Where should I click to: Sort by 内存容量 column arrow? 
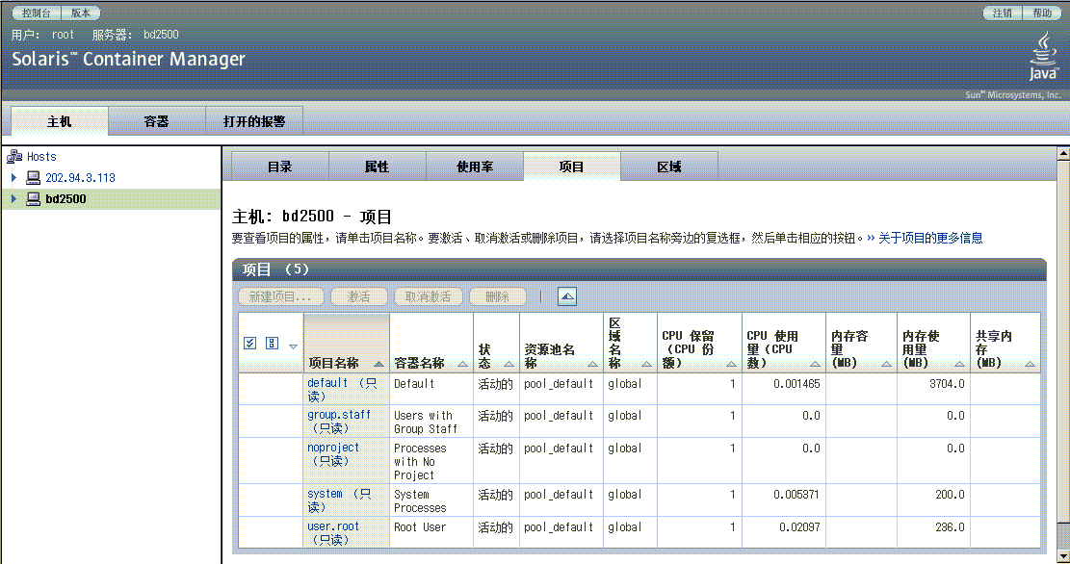tap(886, 364)
